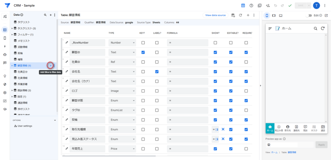Open preview in new tab icon
This screenshot has height=160, width=331.
coord(326,15)
